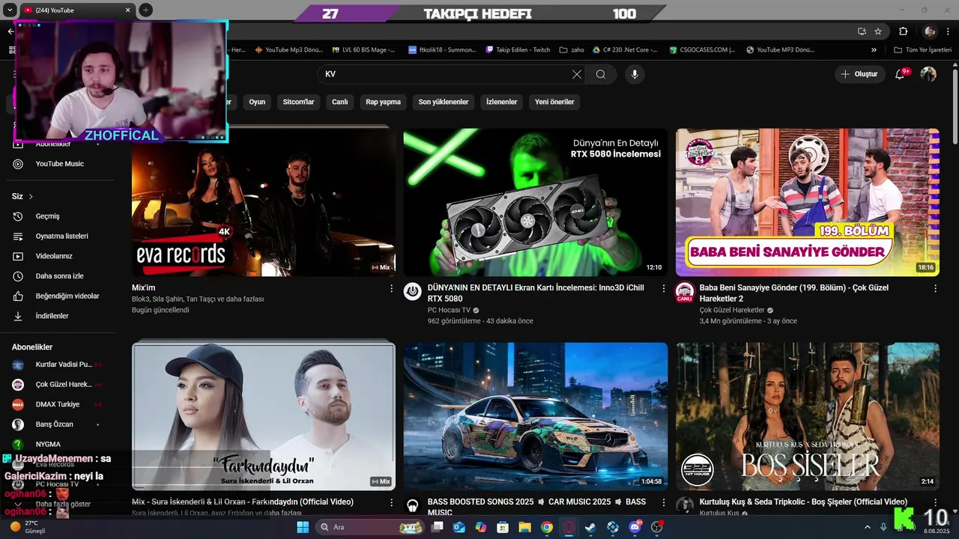Start voice search with microphone icon

tap(635, 74)
